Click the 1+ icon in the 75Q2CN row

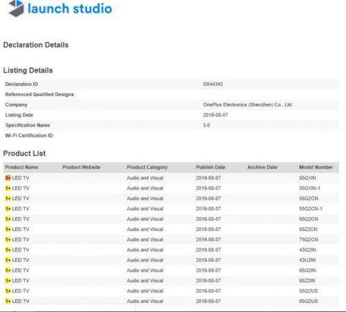click(8, 239)
